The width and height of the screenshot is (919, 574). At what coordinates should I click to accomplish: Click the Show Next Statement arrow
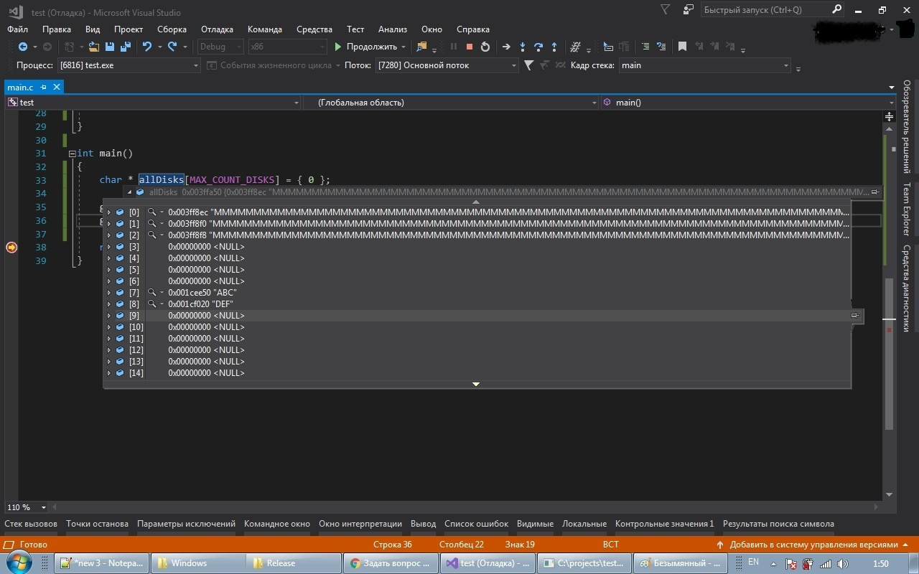(506, 47)
